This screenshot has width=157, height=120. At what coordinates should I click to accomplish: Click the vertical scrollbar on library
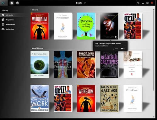154,51
